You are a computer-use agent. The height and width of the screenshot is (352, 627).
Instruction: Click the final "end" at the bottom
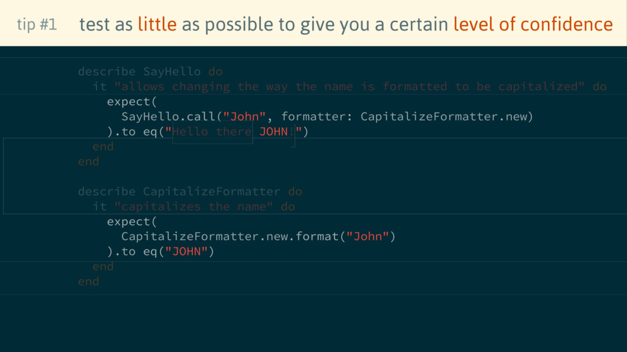(x=88, y=281)
